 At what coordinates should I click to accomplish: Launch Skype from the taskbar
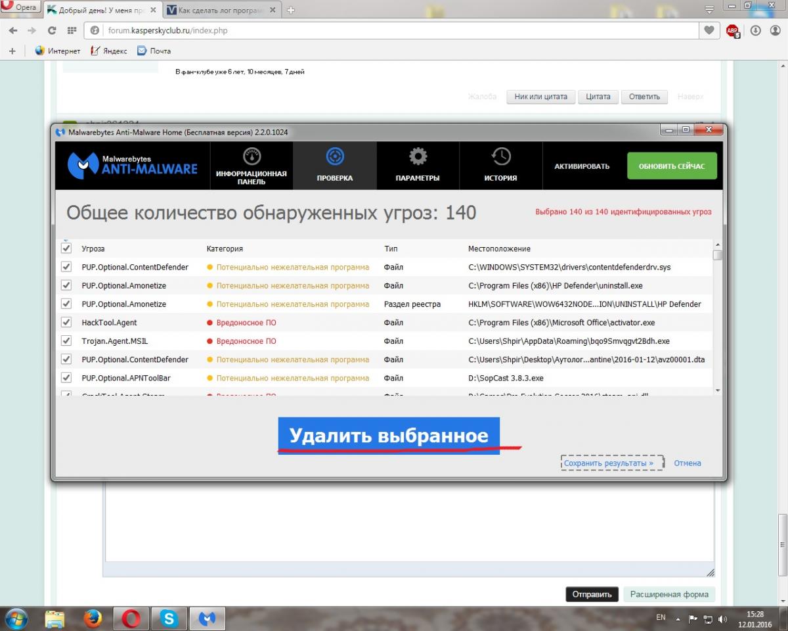click(170, 619)
